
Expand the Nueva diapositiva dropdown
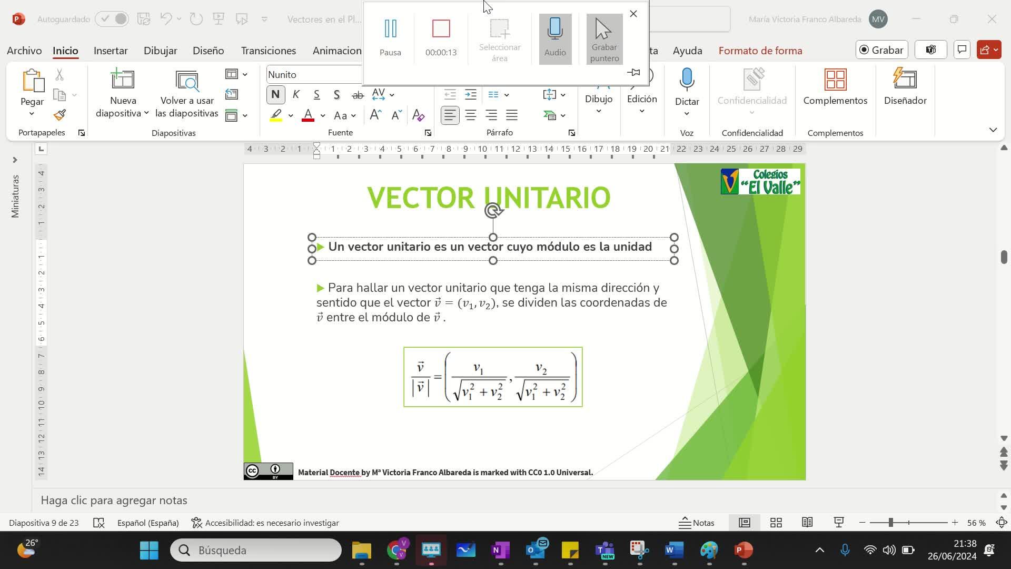146,113
